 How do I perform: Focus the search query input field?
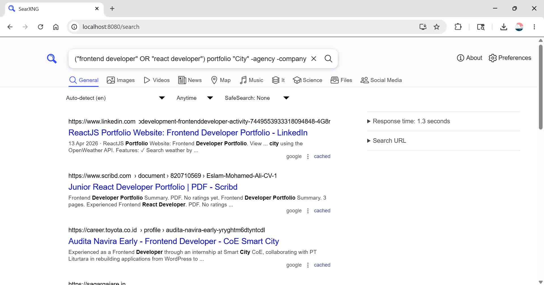pyautogui.click(x=190, y=59)
